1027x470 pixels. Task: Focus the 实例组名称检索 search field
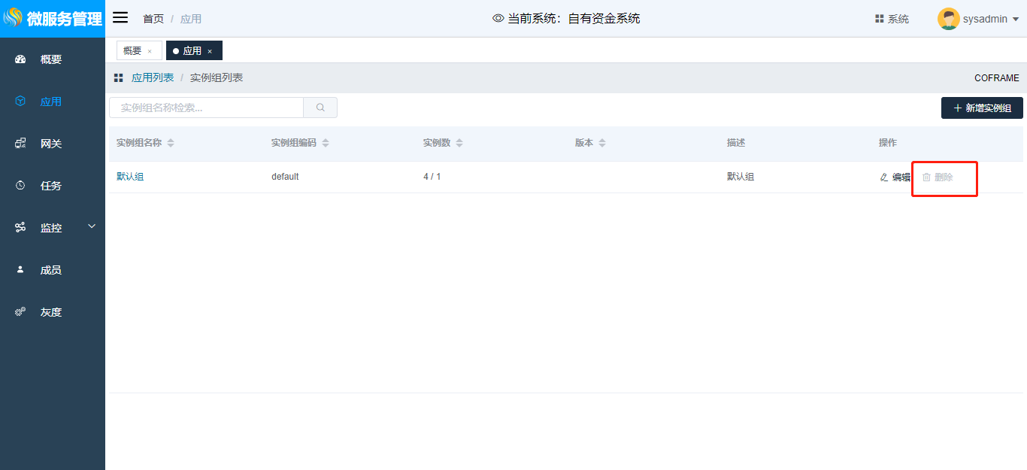(207, 108)
